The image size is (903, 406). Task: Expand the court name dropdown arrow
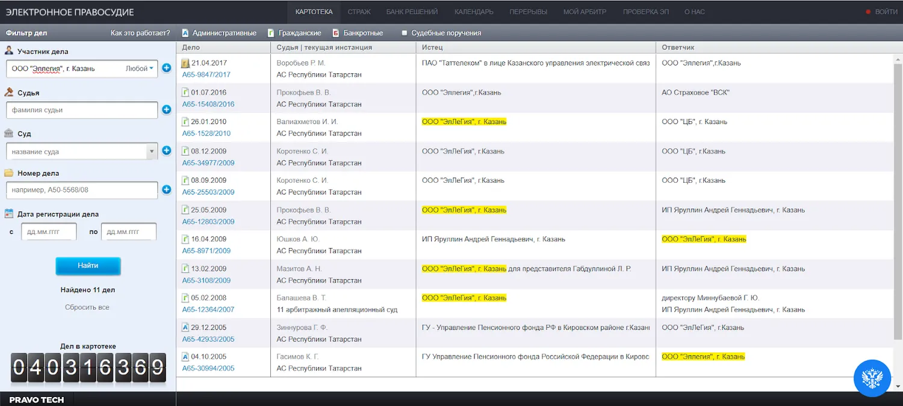152,152
